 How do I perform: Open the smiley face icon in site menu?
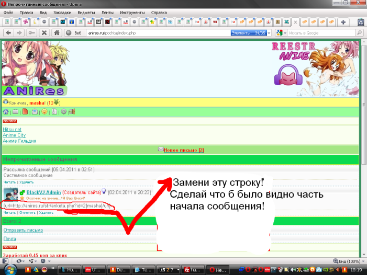click(x=45, y=112)
